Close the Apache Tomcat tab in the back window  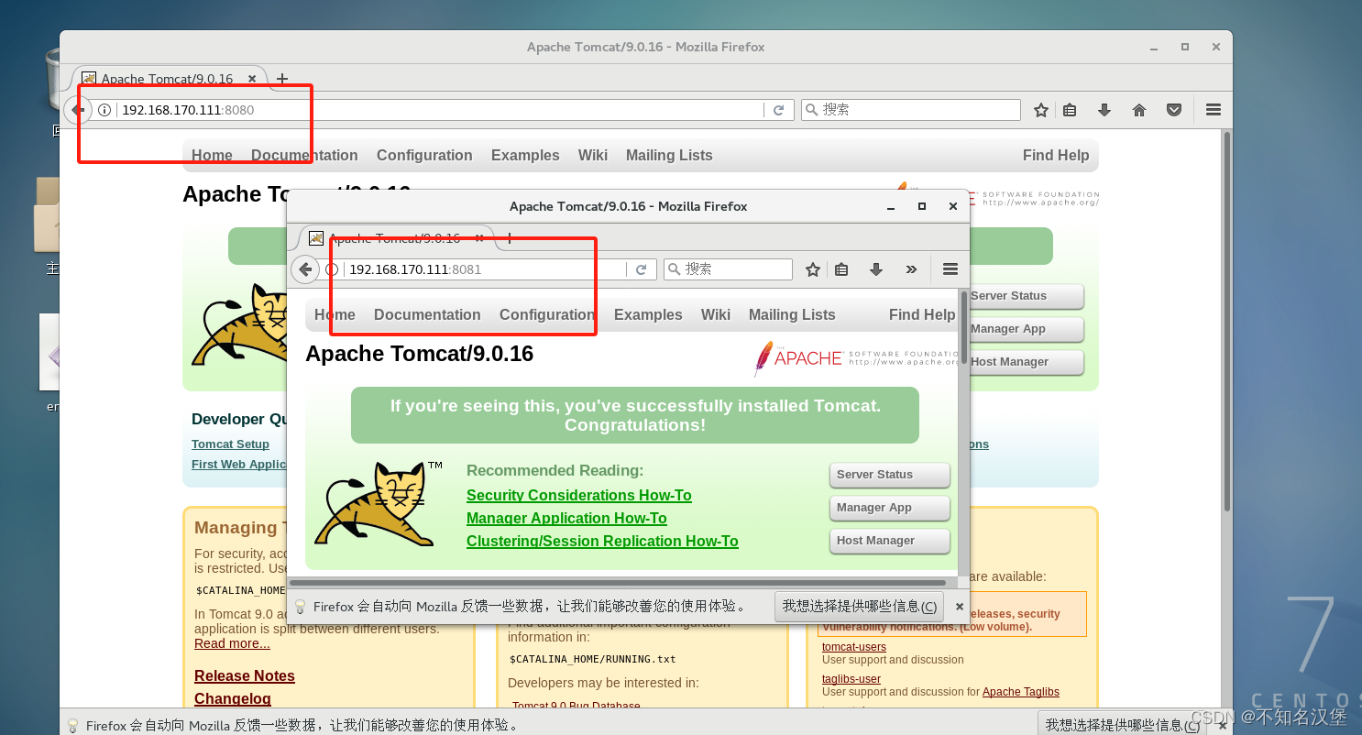pos(252,79)
